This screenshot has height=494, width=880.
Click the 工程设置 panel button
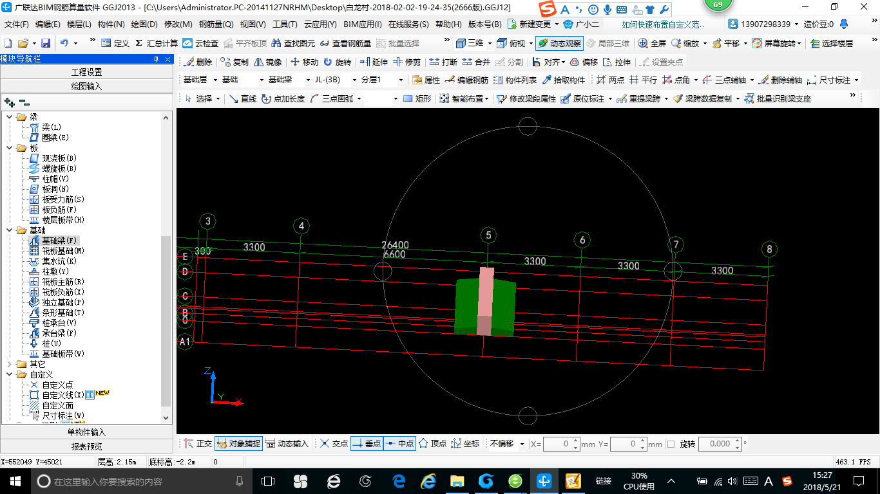87,72
